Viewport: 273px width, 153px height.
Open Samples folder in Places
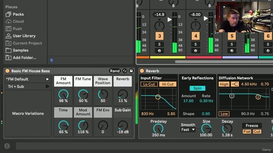[x=17, y=50]
